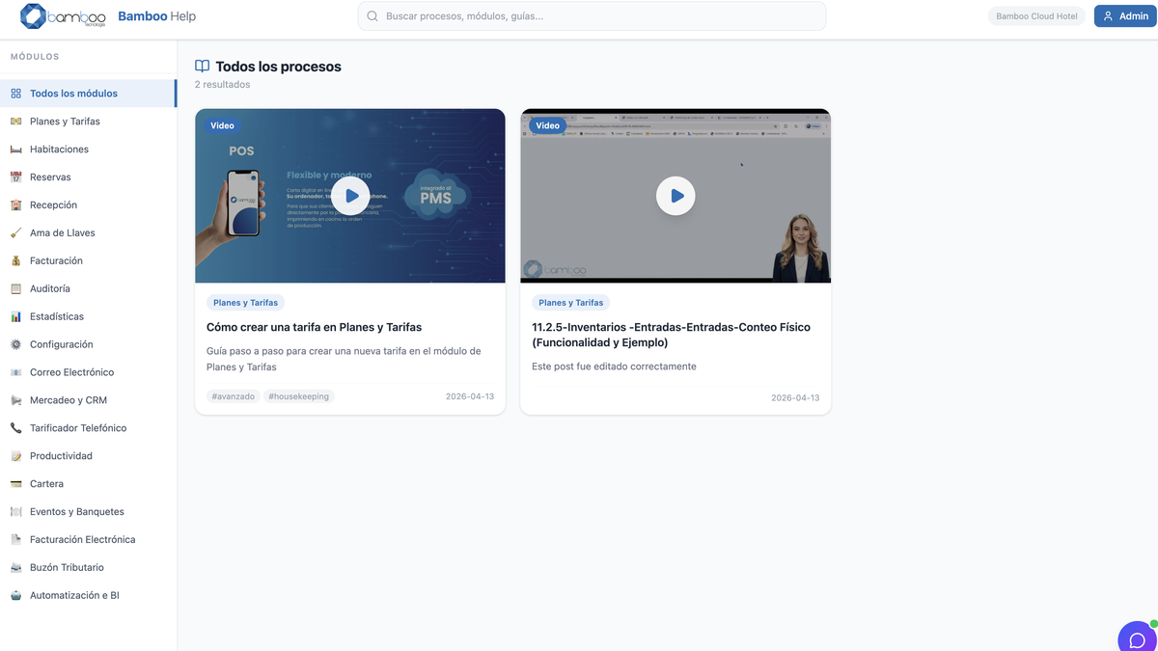
Task: Click the Estadísticas bar chart icon
Action: coord(15,316)
